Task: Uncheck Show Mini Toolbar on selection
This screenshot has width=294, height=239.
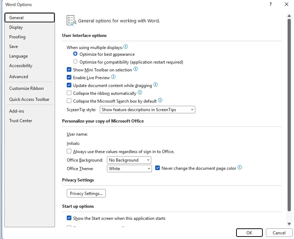Action: tap(69, 70)
